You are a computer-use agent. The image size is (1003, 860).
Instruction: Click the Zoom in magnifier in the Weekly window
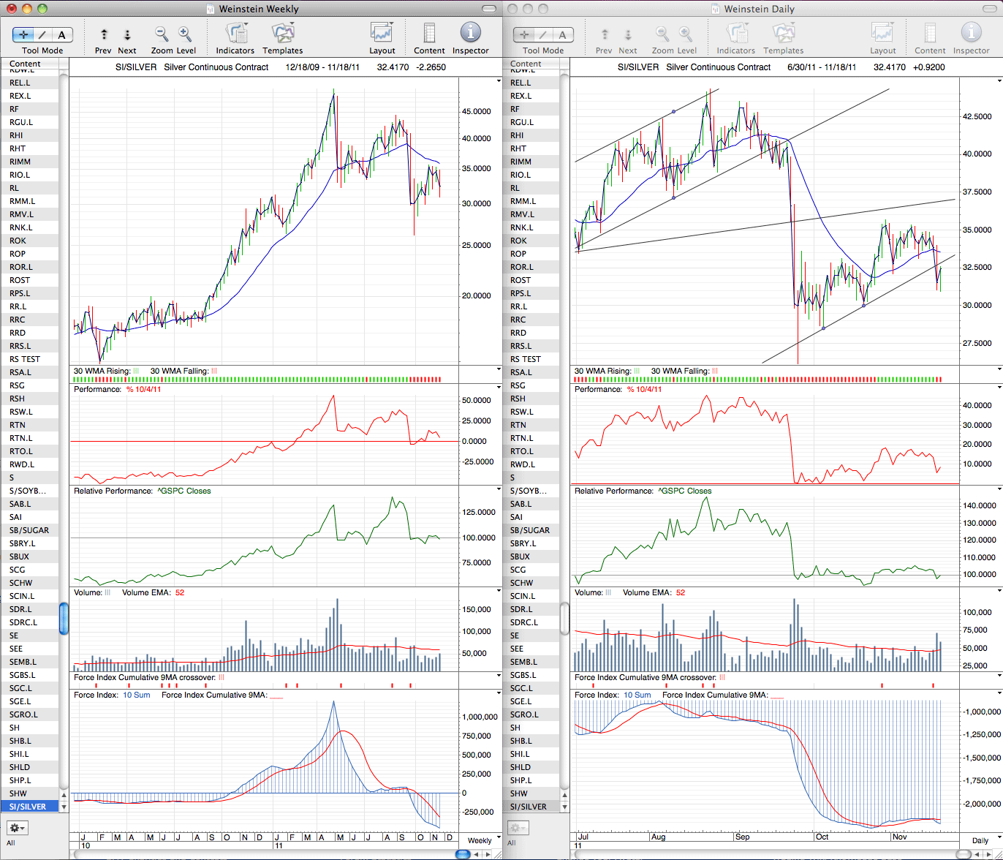185,34
